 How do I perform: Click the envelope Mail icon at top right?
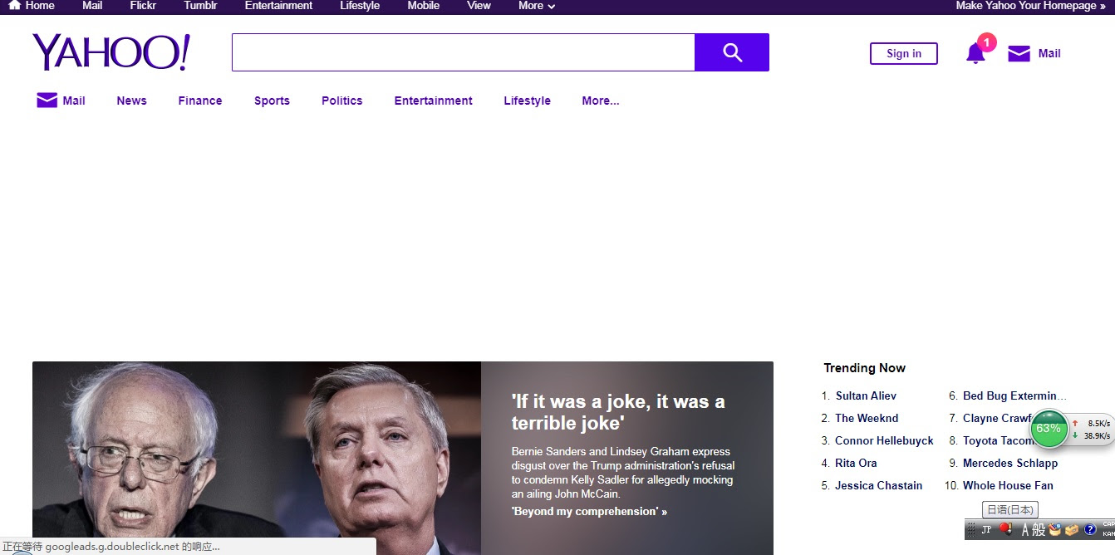(x=1019, y=54)
